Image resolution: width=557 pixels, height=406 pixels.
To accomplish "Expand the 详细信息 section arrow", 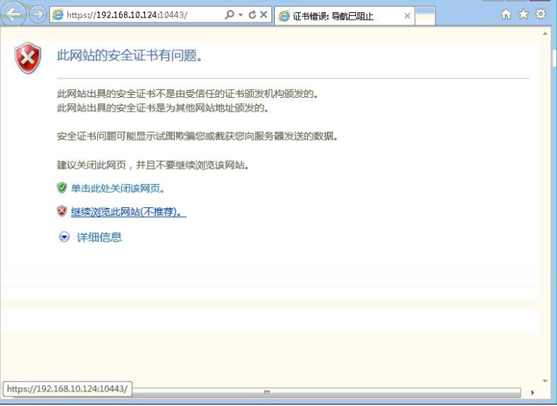I will tap(65, 237).
